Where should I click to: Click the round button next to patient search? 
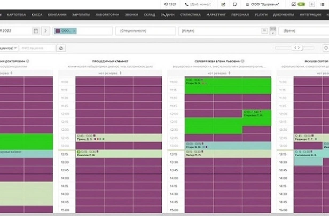pos(61,48)
